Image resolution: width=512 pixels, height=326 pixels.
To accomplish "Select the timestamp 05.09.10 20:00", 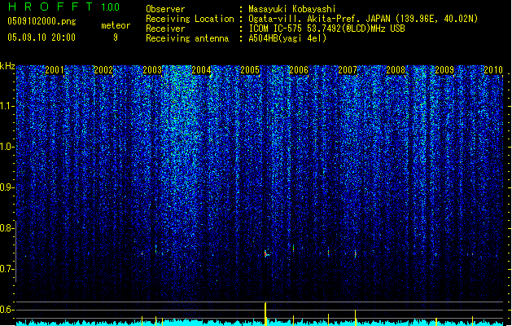I will [42, 37].
